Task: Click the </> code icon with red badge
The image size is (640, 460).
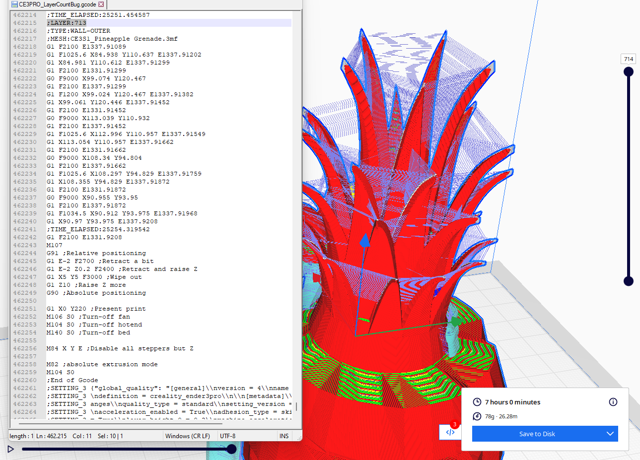Action: 450,432
